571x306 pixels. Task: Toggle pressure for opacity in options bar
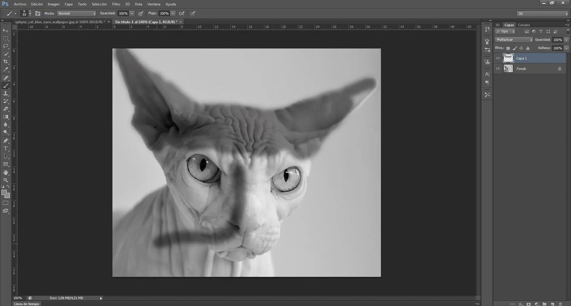tap(141, 13)
